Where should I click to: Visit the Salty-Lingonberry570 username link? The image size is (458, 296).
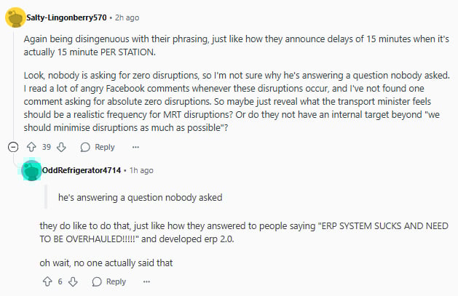[66, 17]
